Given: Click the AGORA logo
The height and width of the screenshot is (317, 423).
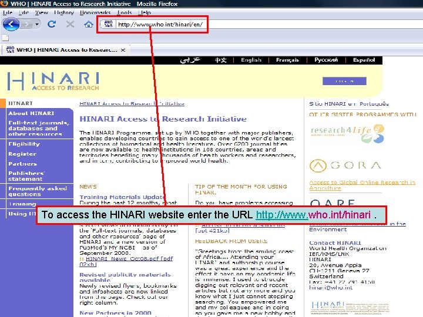Looking at the screenshot, I should [345, 165].
